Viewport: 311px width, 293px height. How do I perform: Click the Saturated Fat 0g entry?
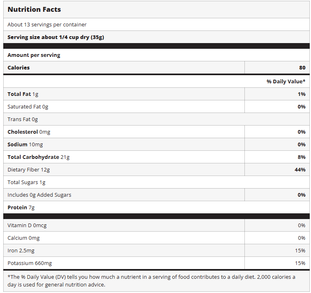[28, 106]
